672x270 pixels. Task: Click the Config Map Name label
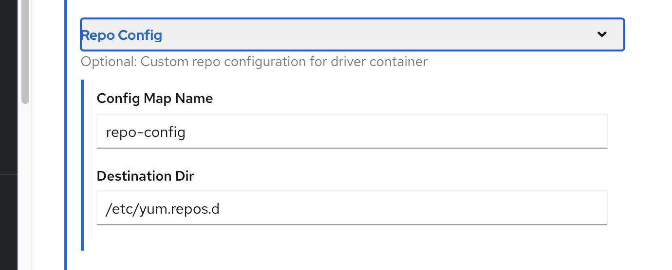click(154, 99)
